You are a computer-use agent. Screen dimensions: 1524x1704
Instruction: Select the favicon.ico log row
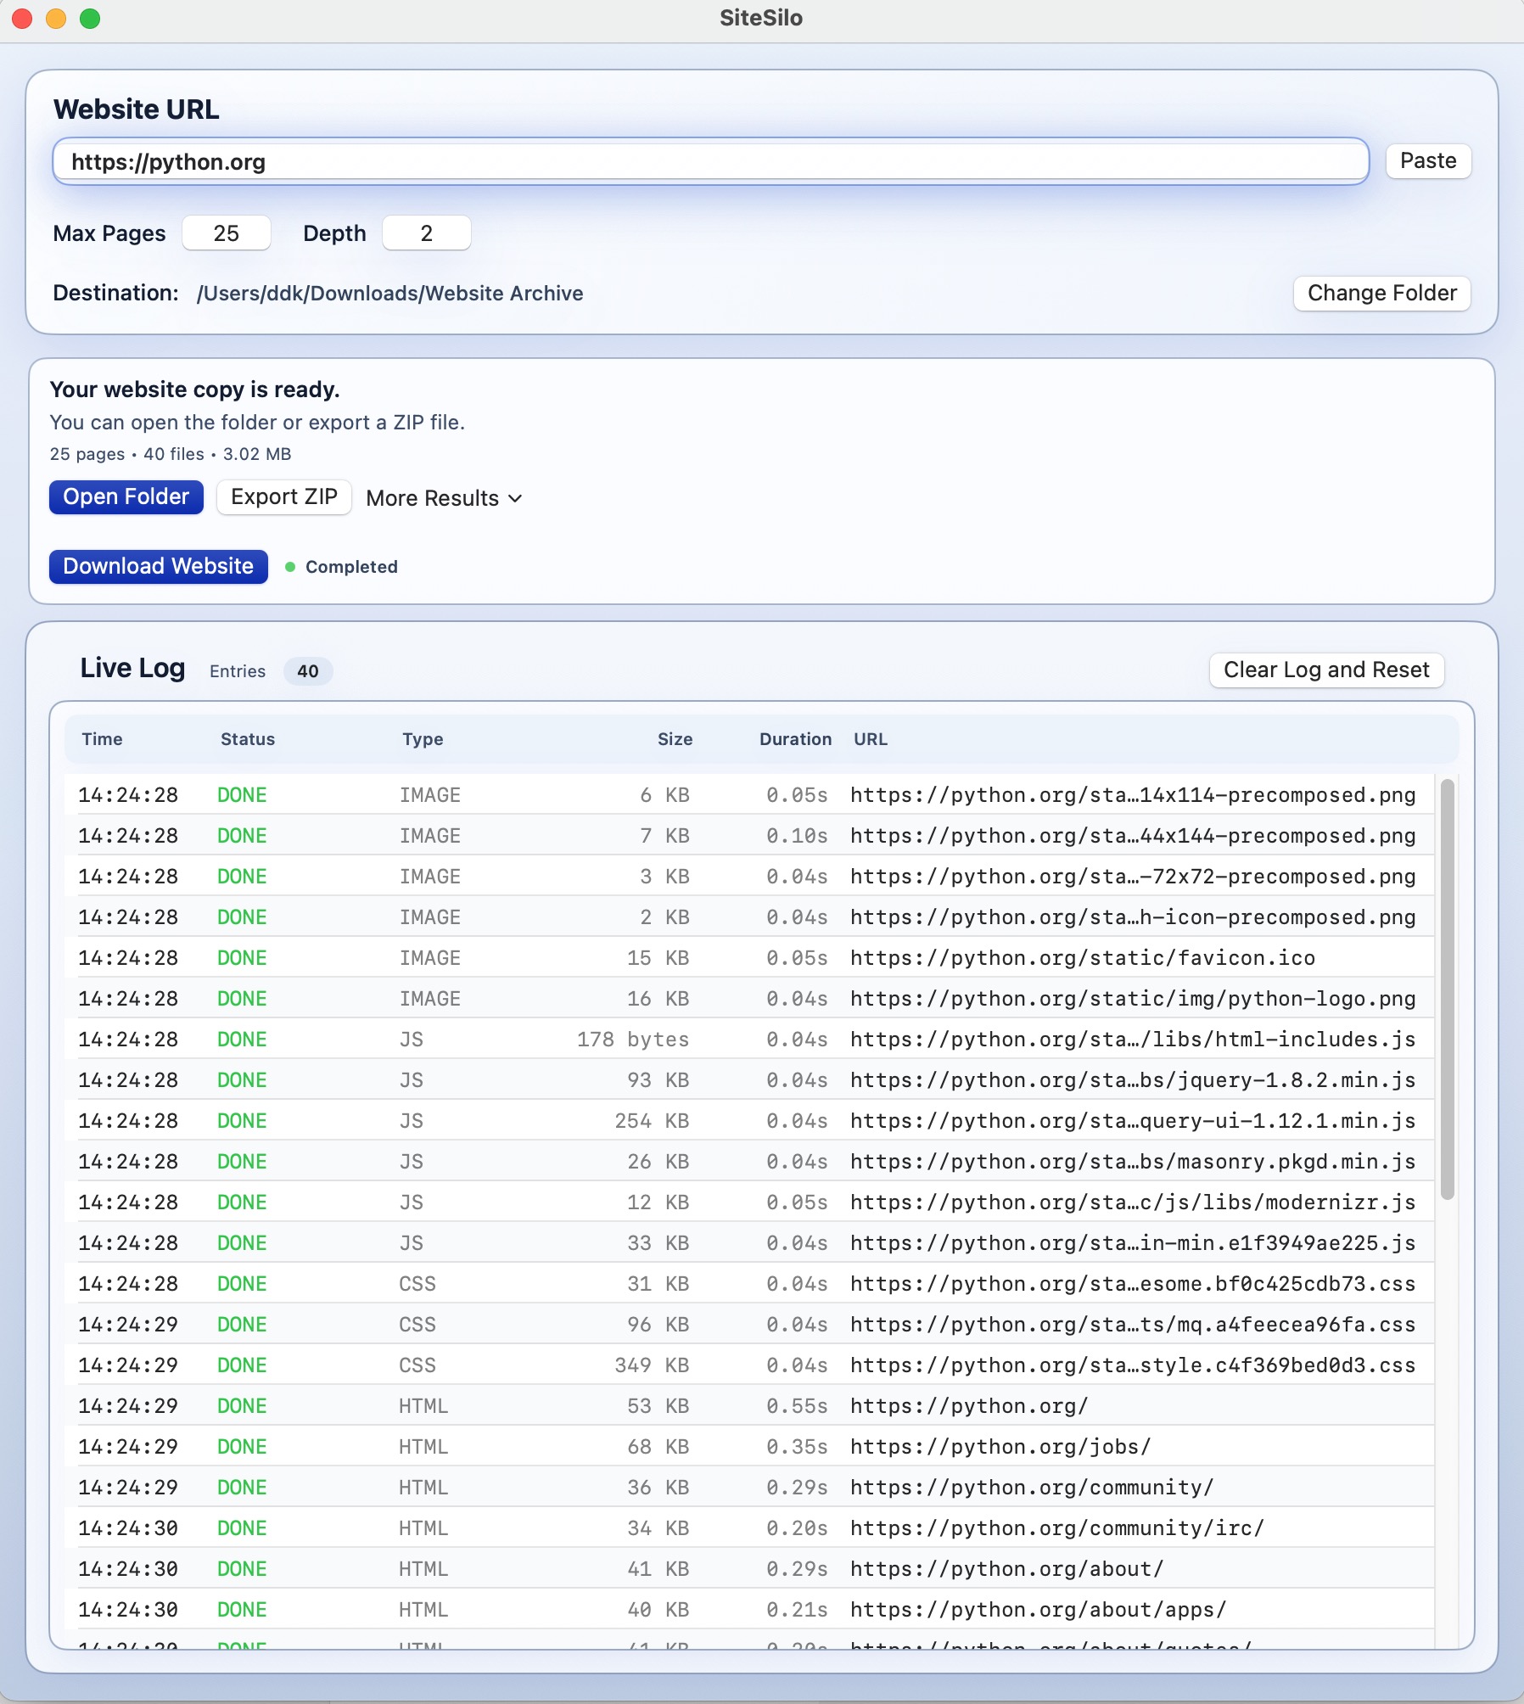pos(749,958)
